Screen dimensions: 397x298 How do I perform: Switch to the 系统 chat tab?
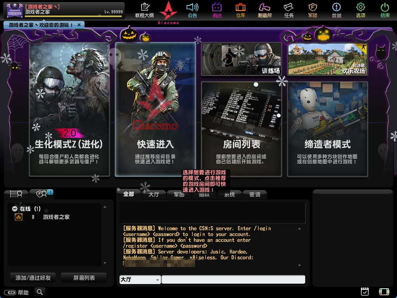229,194
